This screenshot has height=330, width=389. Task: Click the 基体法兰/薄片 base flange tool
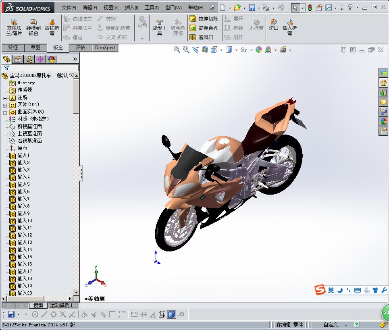click(14, 27)
